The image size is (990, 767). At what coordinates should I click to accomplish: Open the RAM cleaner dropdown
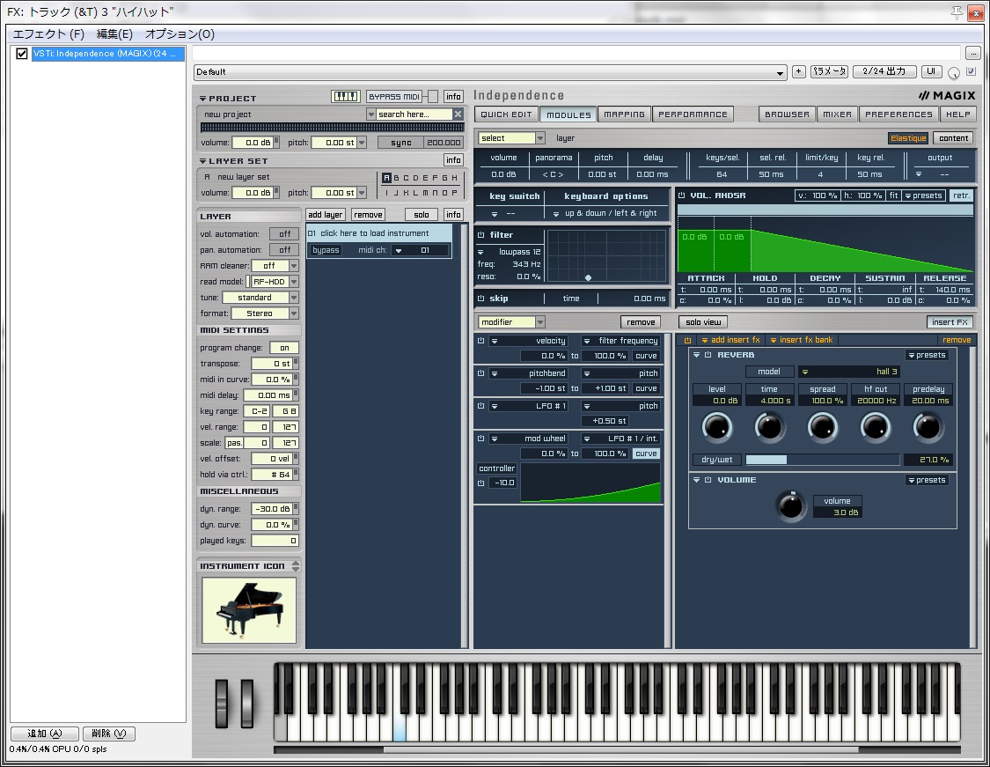point(275,266)
